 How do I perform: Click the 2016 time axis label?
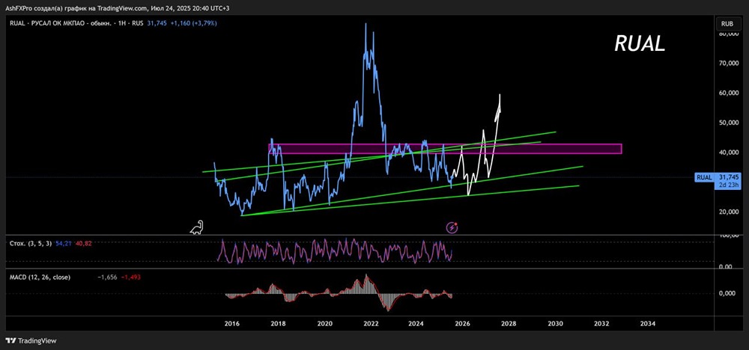click(x=231, y=323)
